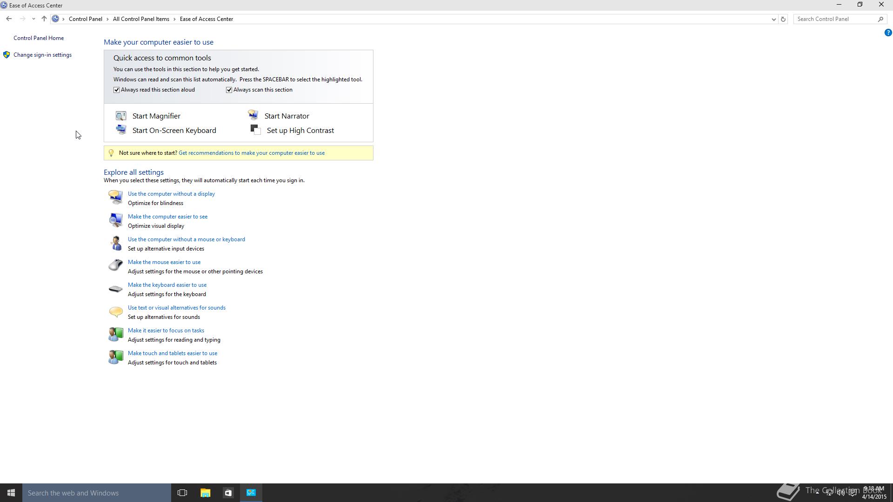Click the search magnifier in Search Control Panel

click(x=880, y=19)
